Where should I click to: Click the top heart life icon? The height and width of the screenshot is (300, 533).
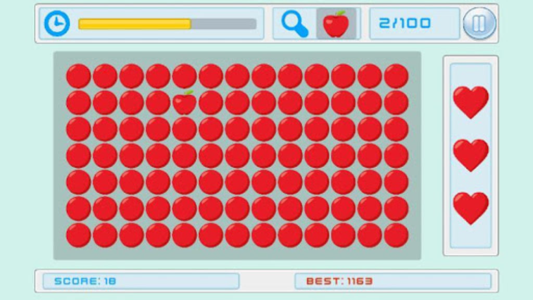pyautogui.click(x=471, y=102)
